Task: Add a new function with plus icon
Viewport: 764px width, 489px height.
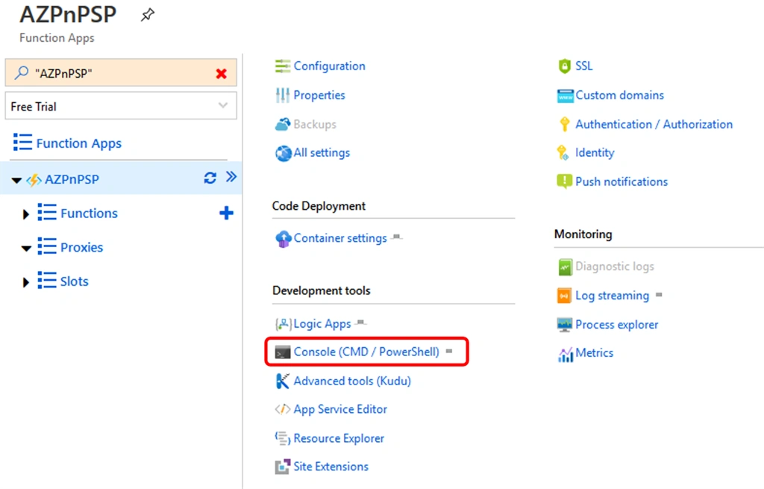Action: tap(226, 213)
